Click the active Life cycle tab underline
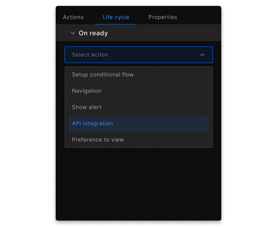Image resolution: width=277 pixels, height=227 pixels. pyautogui.click(x=115, y=23)
